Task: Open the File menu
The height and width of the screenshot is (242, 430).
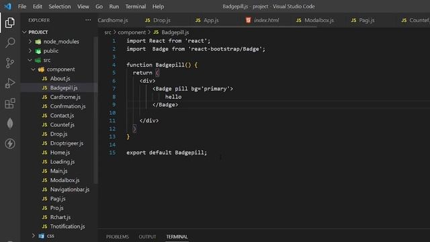Action: pos(22,6)
